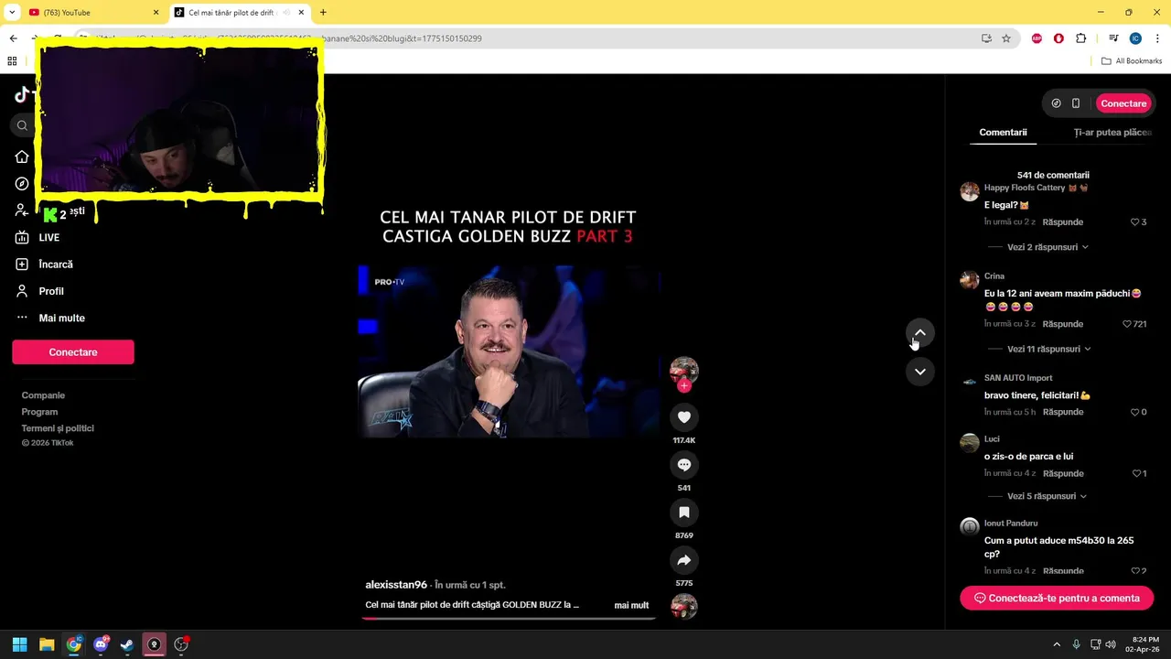Open OBS Studio on taskbar
The width and height of the screenshot is (1171, 659).
pos(181,644)
